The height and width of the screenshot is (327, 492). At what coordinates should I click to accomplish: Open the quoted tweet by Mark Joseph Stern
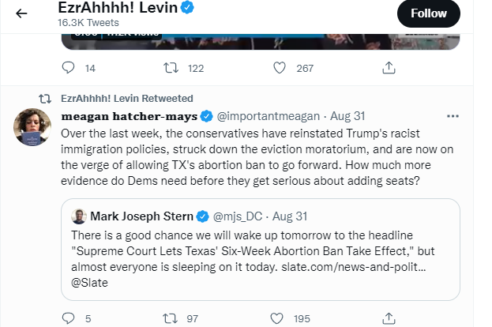coord(261,250)
